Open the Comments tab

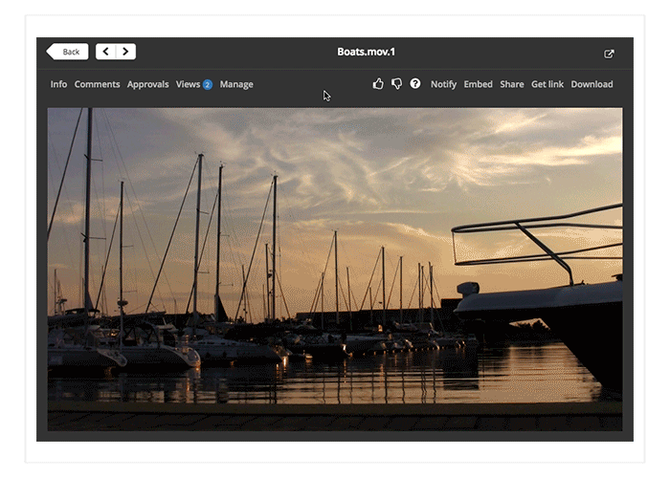97,84
